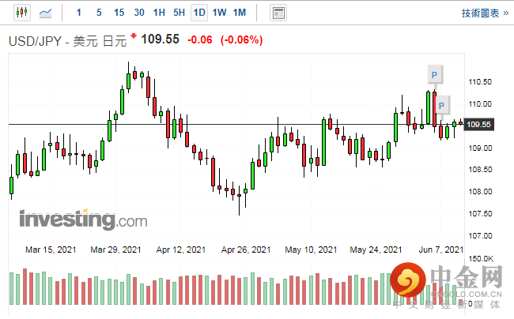Select the 1M timeframe
The height and width of the screenshot is (319, 514).
[240, 13]
